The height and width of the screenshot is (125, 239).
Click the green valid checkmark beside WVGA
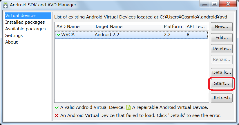[x=58, y=35]
